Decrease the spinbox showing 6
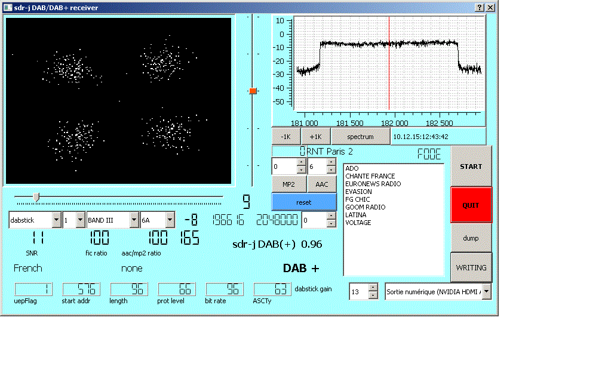 (x=331, y=170)
